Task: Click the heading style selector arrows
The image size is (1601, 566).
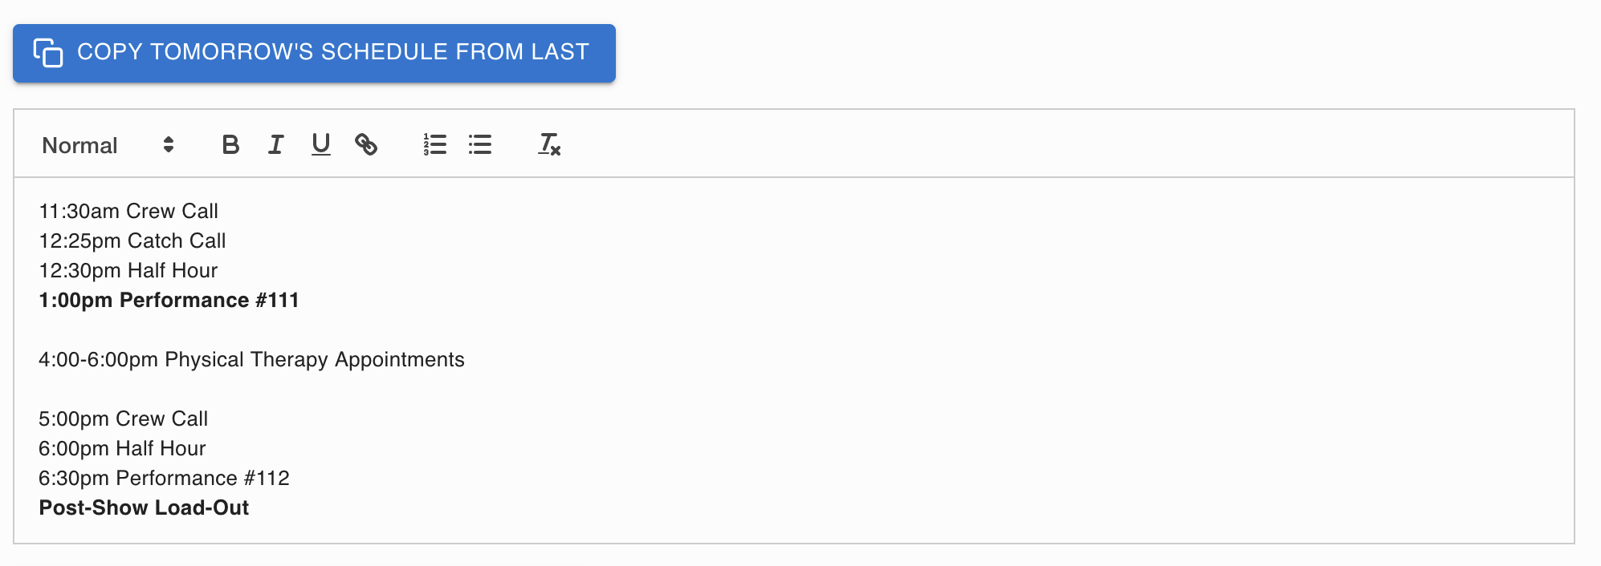Action: [x=169, y=144]
